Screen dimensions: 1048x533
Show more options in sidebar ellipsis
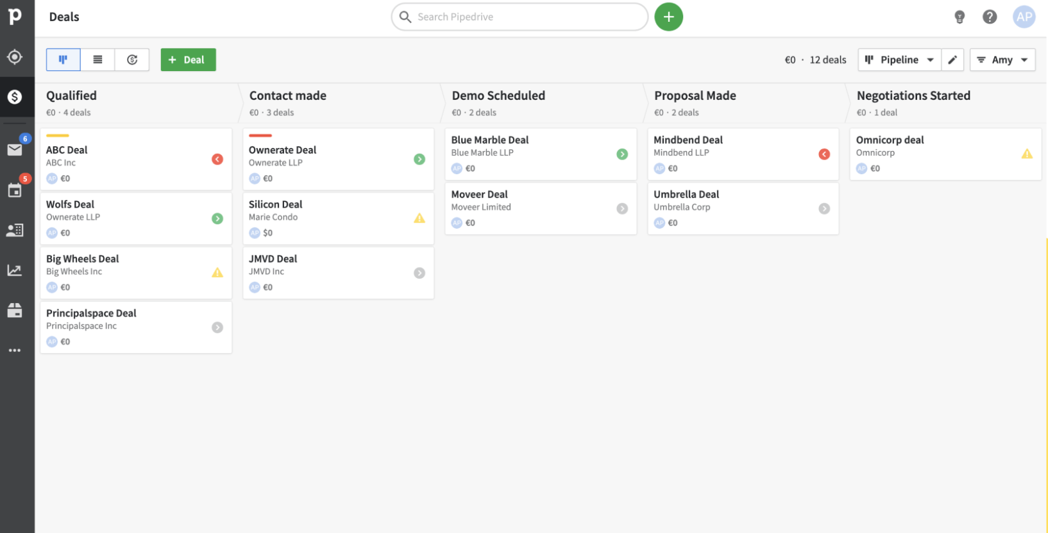click(x=15, y=350)
